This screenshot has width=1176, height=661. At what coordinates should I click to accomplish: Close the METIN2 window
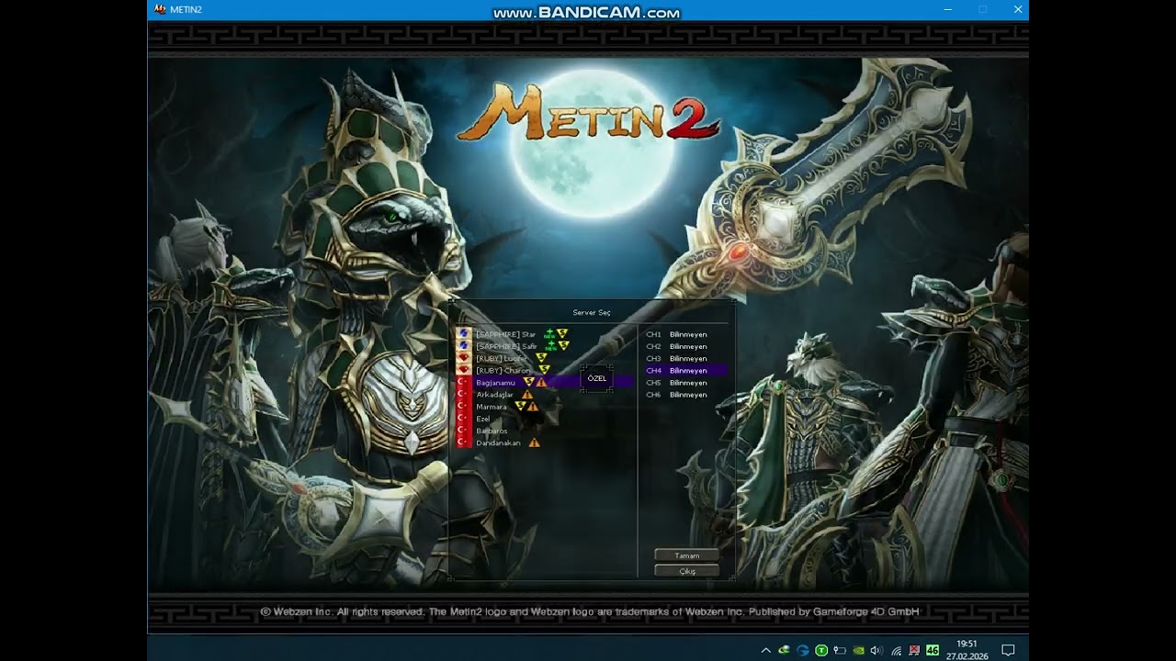click(1018, 9)
